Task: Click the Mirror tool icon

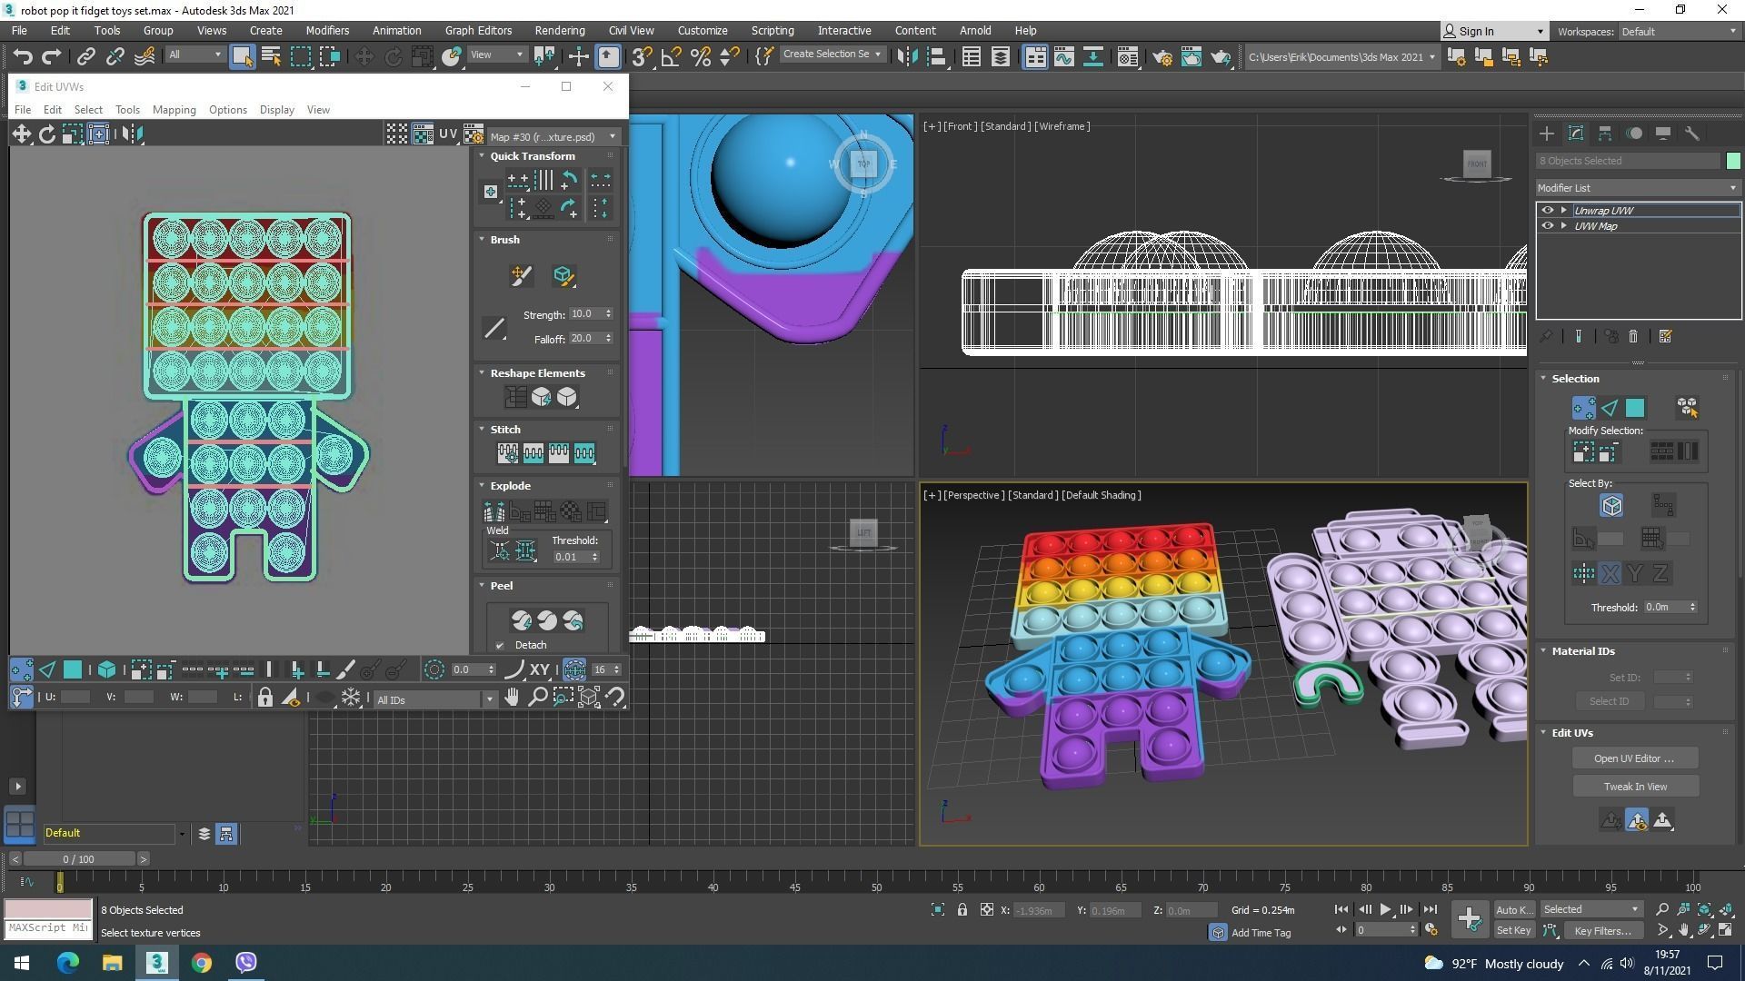Action: [x=906, y=57]
